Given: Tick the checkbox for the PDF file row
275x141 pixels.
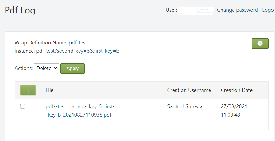Looking at the screenshot, I should click(22, 106).
